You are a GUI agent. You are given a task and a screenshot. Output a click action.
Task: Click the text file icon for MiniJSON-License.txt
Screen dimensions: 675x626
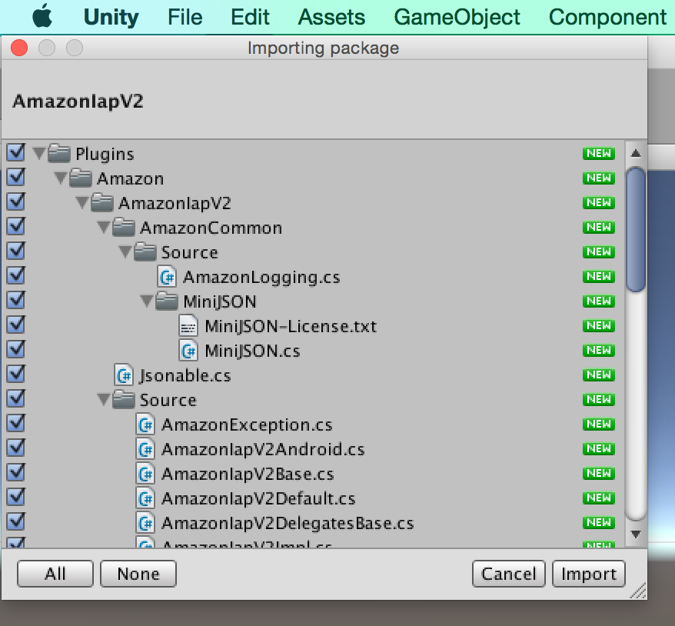click(x=188, y=326)
